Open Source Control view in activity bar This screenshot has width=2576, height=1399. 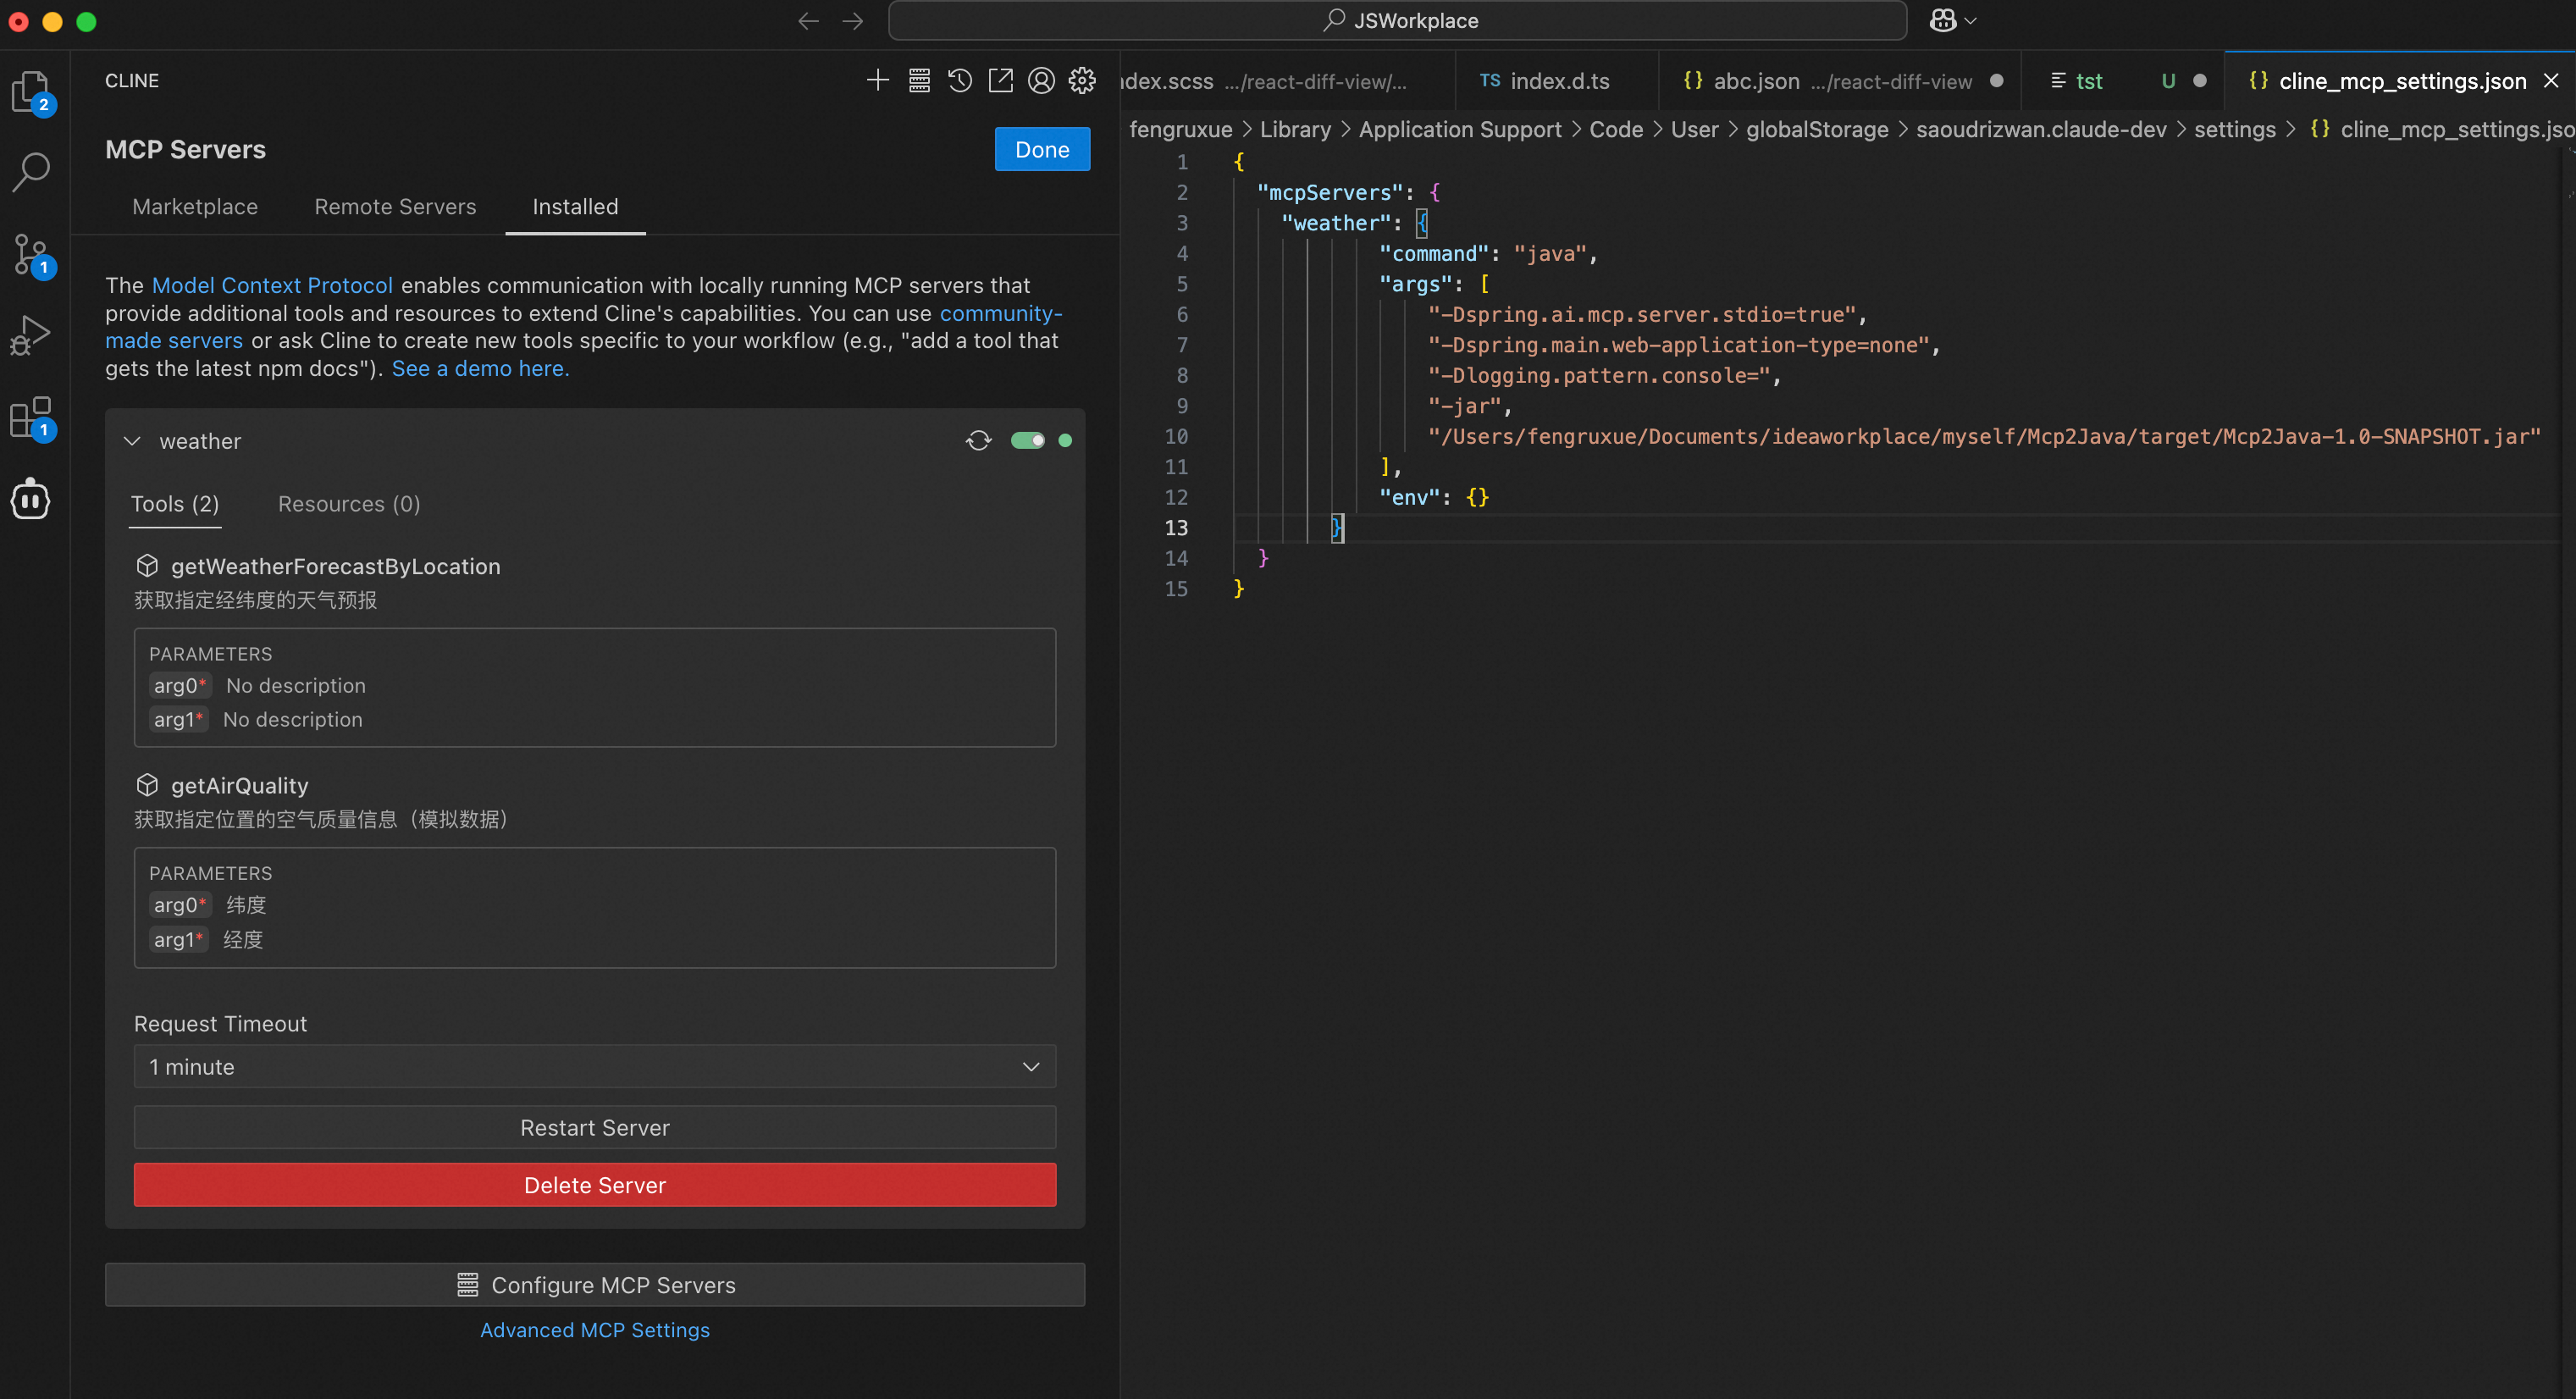[31, 254]
